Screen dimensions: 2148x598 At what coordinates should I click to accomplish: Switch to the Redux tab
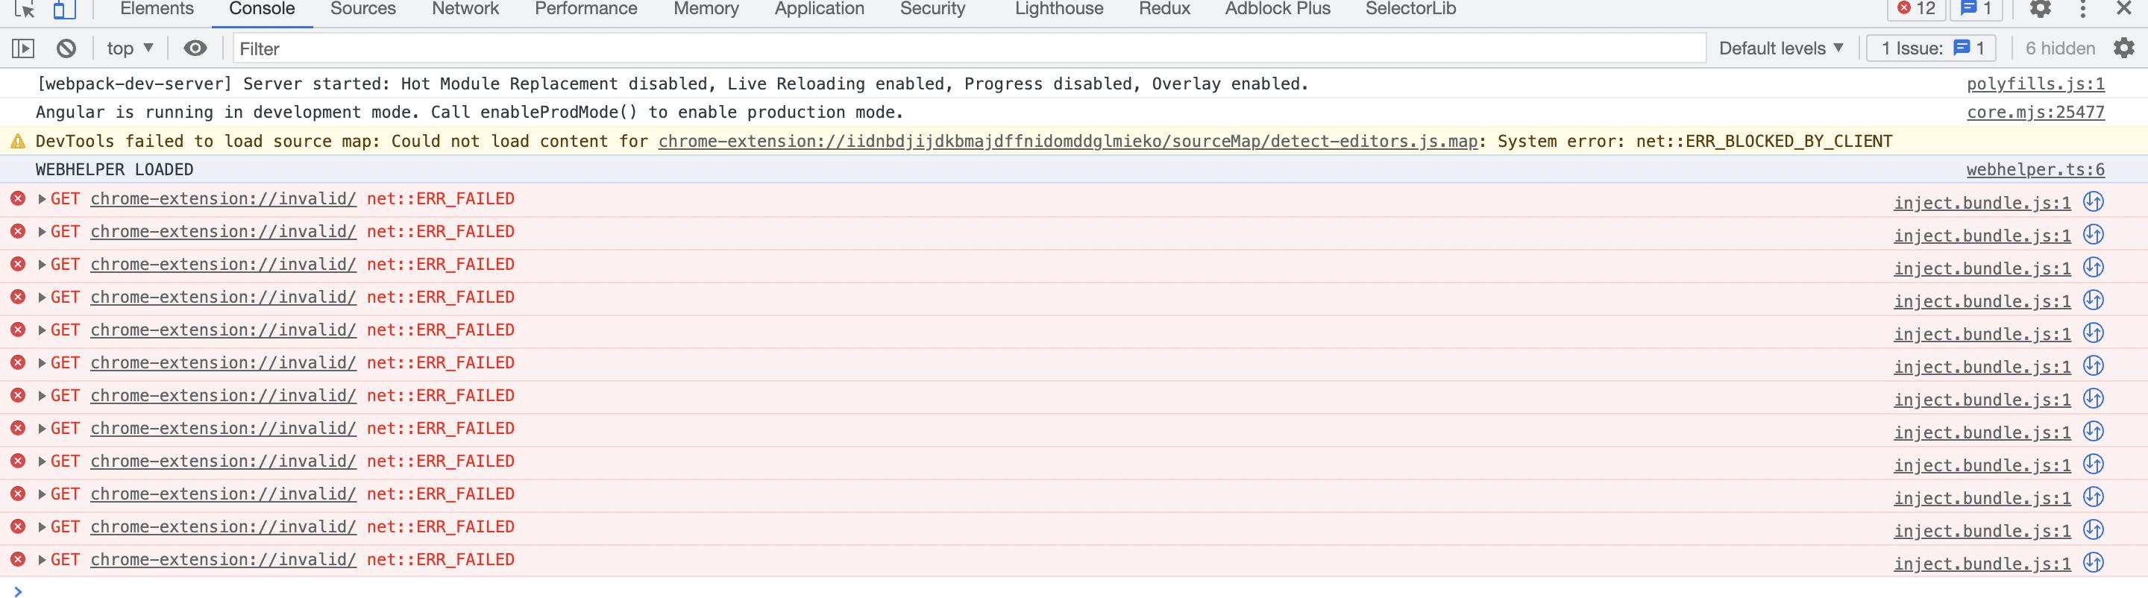pos(1164,9)
